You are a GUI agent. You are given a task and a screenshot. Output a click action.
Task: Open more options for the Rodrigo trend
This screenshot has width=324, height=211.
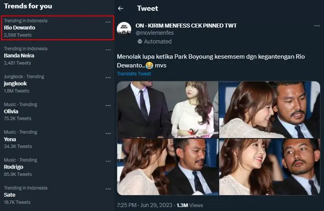pyautogui.click(x=108, y=161)
